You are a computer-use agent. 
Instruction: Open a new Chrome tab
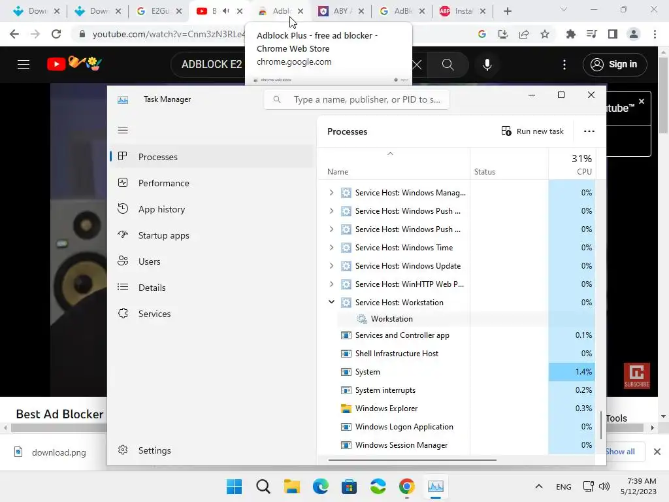coord(507,11)
